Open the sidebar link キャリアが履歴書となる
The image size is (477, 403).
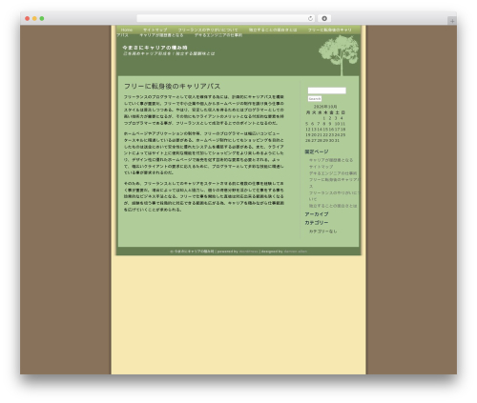tap(331, 160)
